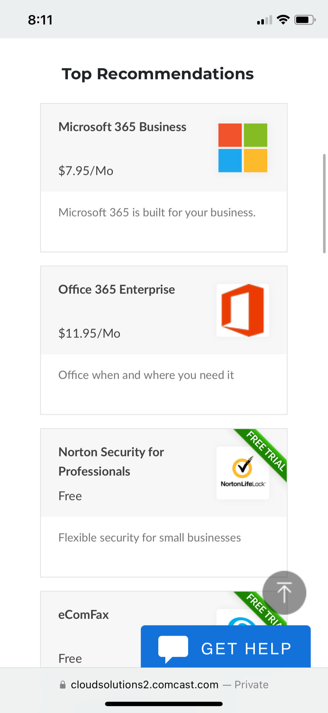Tap the cloudsolutions2.comcast.com address field
Image resolution: width=328 pixels, height=713 pixels.
(145, 685)
